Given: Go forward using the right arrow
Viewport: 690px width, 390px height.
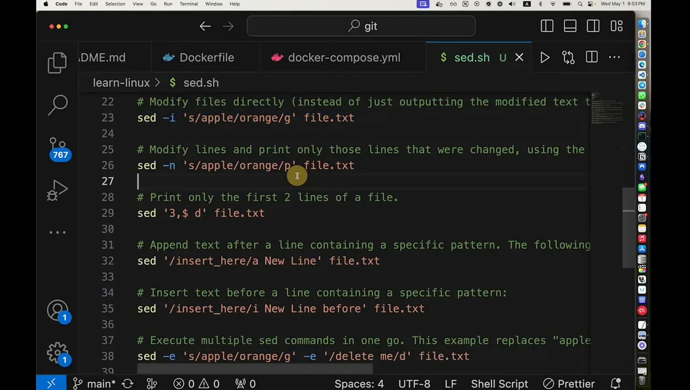Looking at the screenshot, I should click(228, 26).
